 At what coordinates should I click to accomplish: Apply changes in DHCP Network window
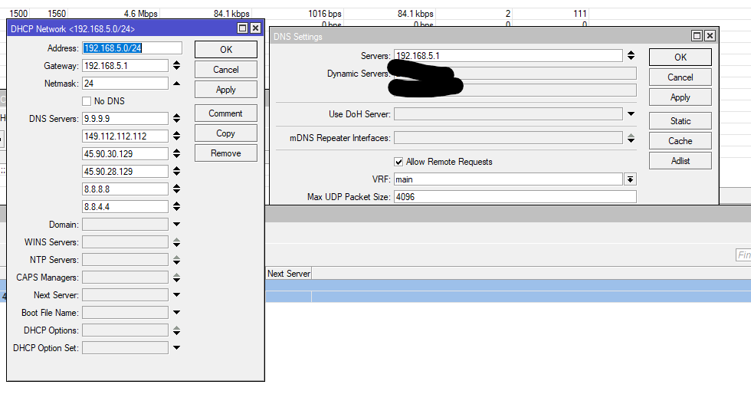[225, 90]
